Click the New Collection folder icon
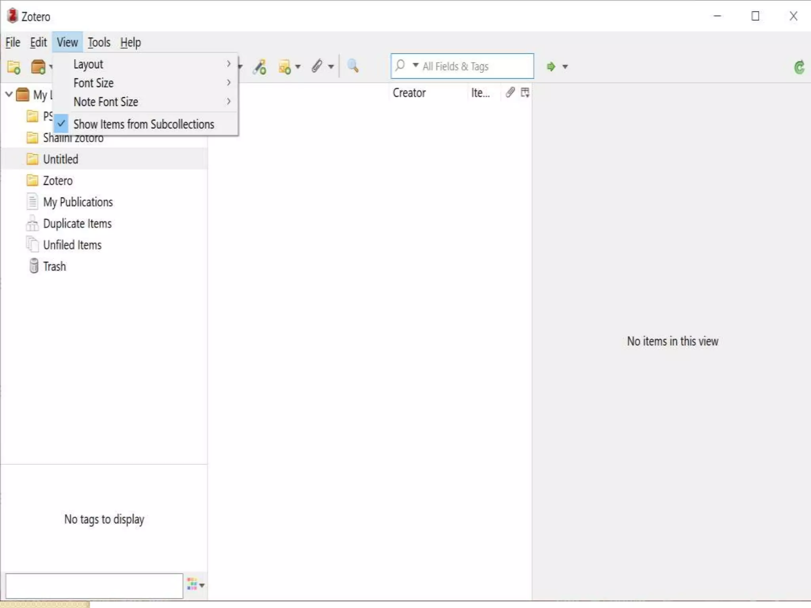Viewport: 811px width, 608px height. tap(14, 67)
